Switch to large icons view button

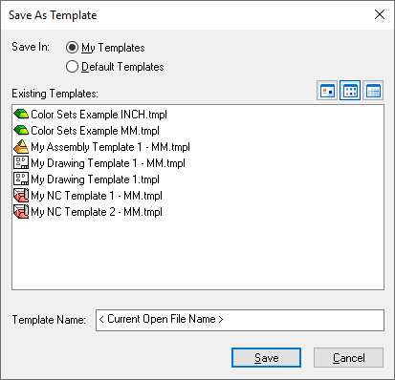pos(327,91)
